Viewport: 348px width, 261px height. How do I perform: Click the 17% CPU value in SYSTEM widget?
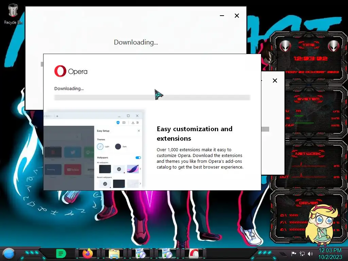pyautogui.click(x=336, y=111)
